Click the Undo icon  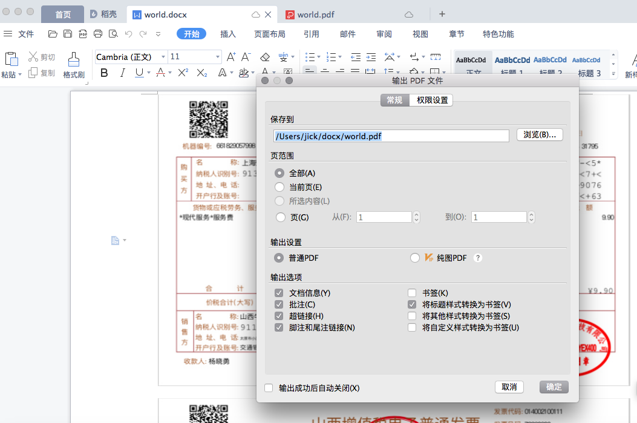[x=128, y=34]
